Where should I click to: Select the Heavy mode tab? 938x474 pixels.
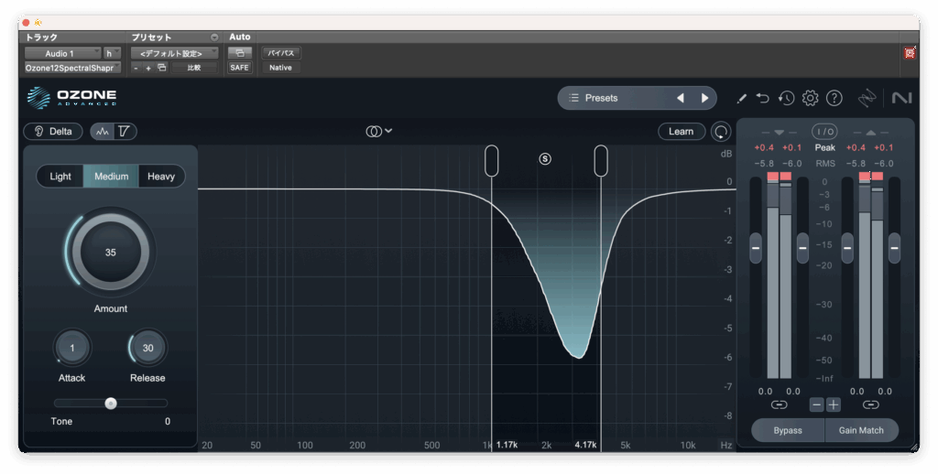click(x=161, y=177)
